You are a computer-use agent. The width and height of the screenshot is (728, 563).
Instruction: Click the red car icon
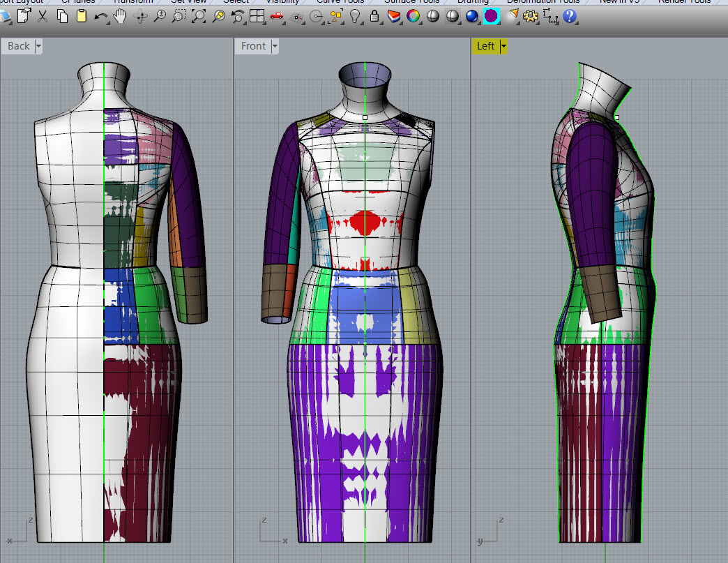coord(277,16)
